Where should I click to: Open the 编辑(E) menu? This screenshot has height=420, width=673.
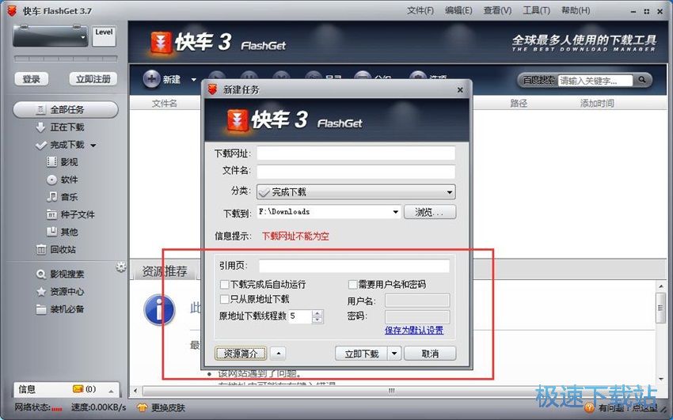click(x=458, y=10)
